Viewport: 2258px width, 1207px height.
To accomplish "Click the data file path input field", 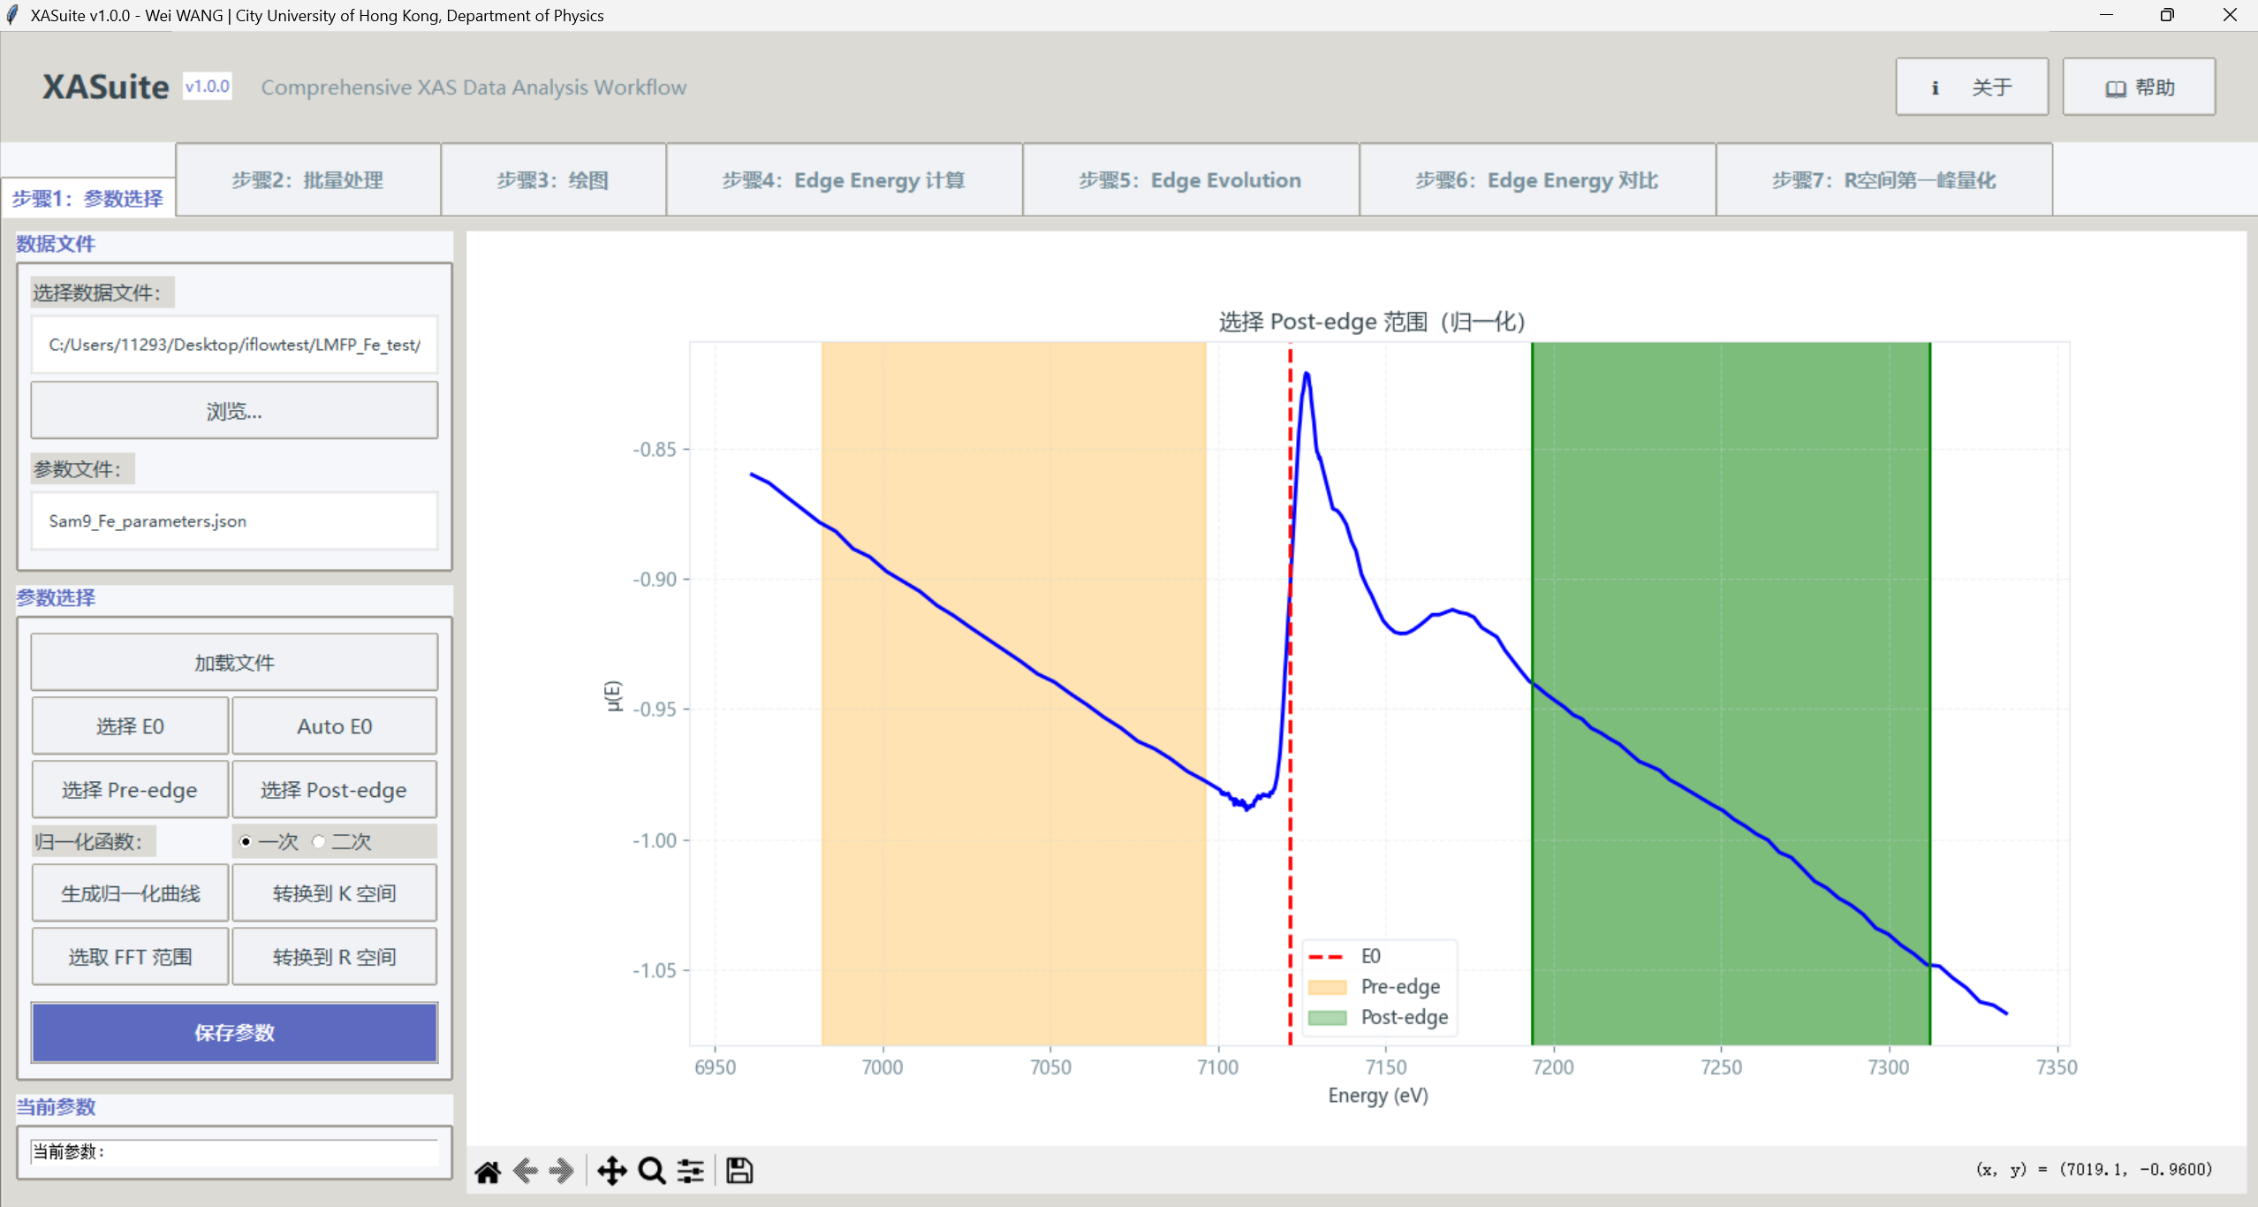I will [x=234, y=345].
